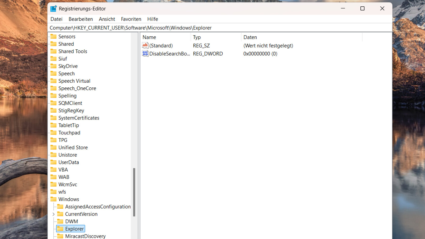Select the DisableSearchBox value entry
Viewport: 425px width, 239px height.
click(x=169, y=53)
